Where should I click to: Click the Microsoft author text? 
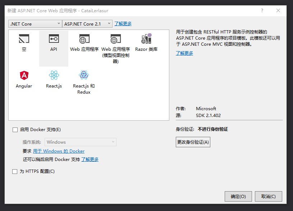tap(206, 109)
